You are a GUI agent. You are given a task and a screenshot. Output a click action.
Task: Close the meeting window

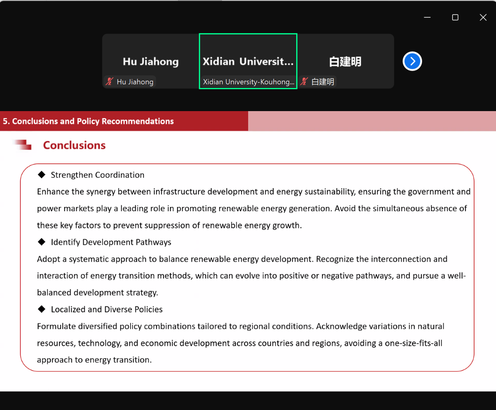(483, 17)
